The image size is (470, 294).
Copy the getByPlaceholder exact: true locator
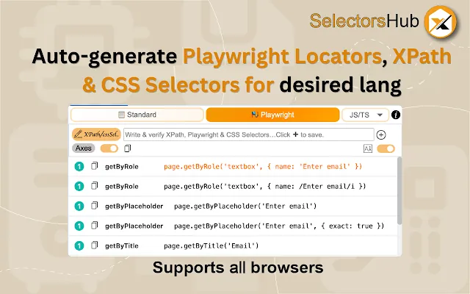coord(95,226)
